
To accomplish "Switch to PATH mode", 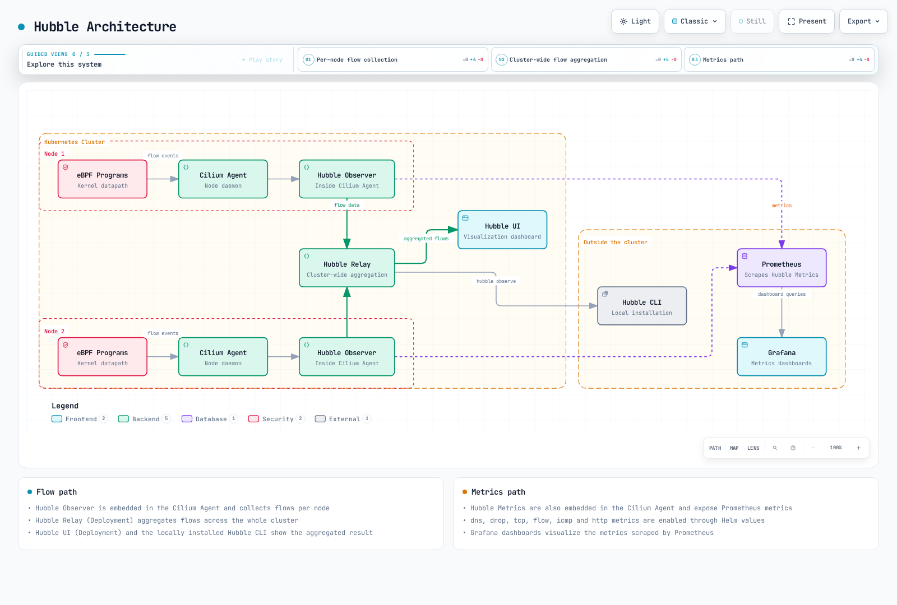I will coord(715,448).
